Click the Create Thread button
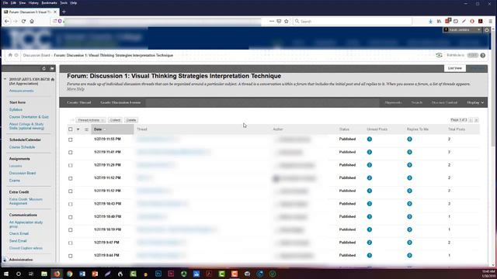Screen dimensions: 497x279 click(79, 102)
